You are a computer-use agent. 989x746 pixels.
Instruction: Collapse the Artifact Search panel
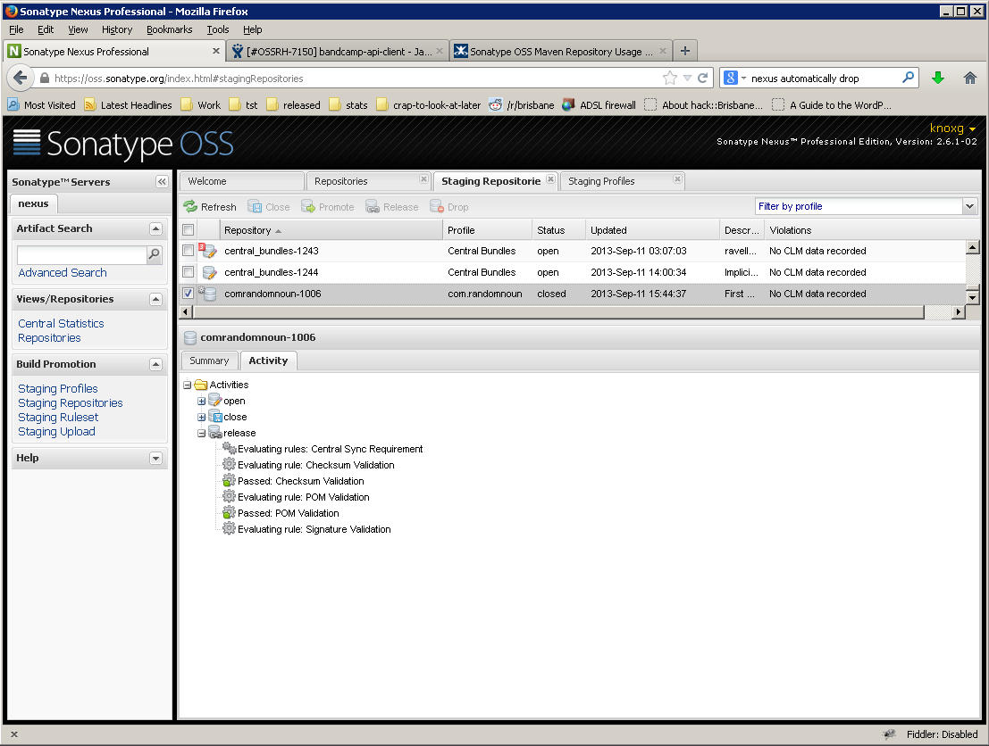pyautogui.click(x=155, y=228)
